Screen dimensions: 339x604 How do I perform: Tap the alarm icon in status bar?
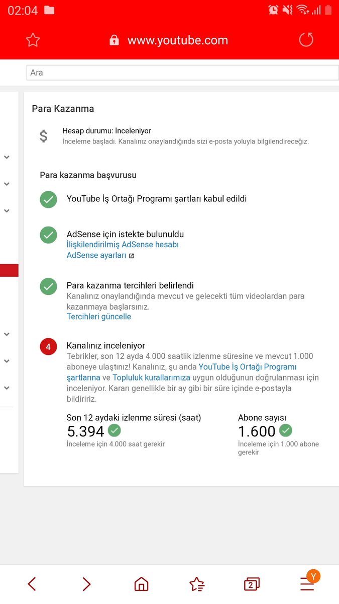pos(273,10)
